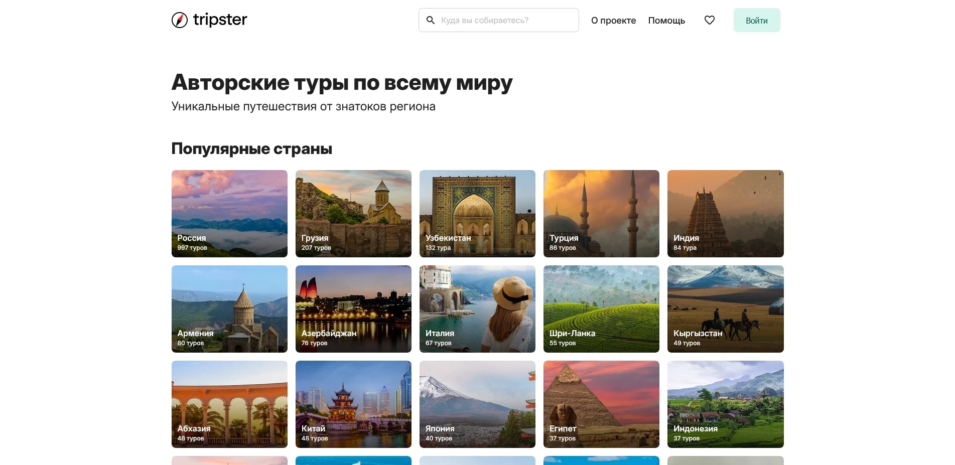Screen dimensions: 955x465
Task: Select the Азербайджан tile
Action: [353, 309]
